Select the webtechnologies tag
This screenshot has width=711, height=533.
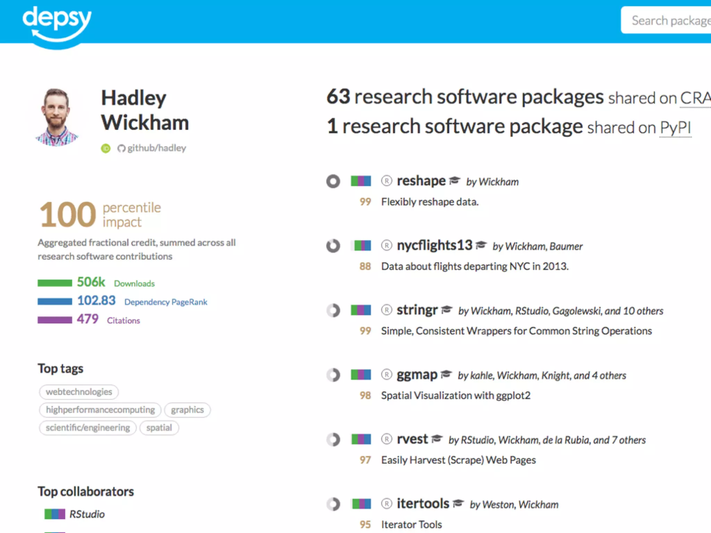(x=79, y=392)
